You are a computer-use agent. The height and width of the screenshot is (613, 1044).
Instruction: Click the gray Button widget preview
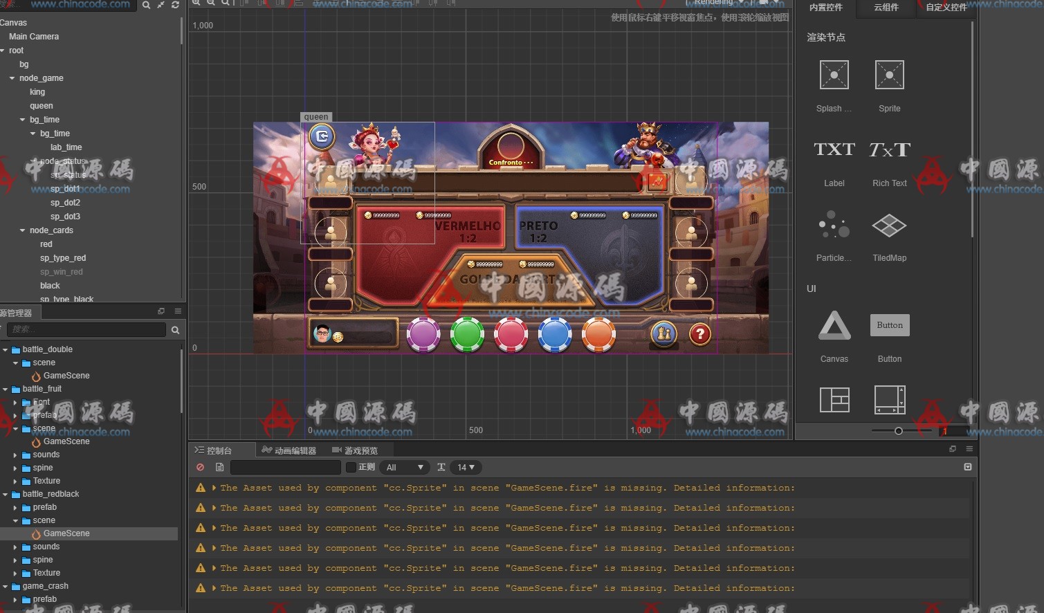(889, 325)
